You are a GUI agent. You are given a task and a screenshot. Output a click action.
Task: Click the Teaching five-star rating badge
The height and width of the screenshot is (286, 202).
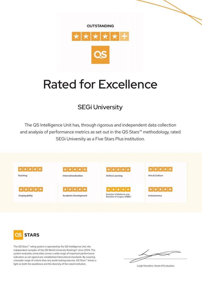coord(30,169)
